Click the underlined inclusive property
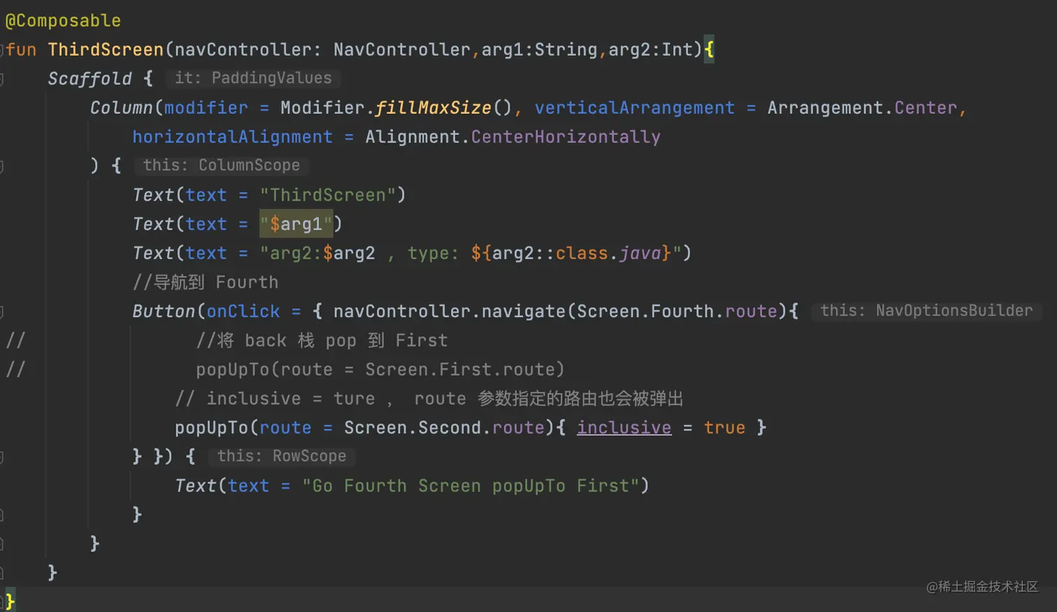Image resolution: width=1057 pixels, height=612 pixels. coord(624,428)
